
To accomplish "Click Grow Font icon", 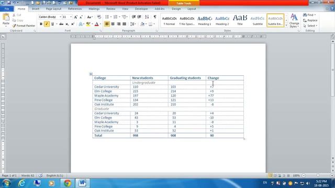I will pos(75,17).
